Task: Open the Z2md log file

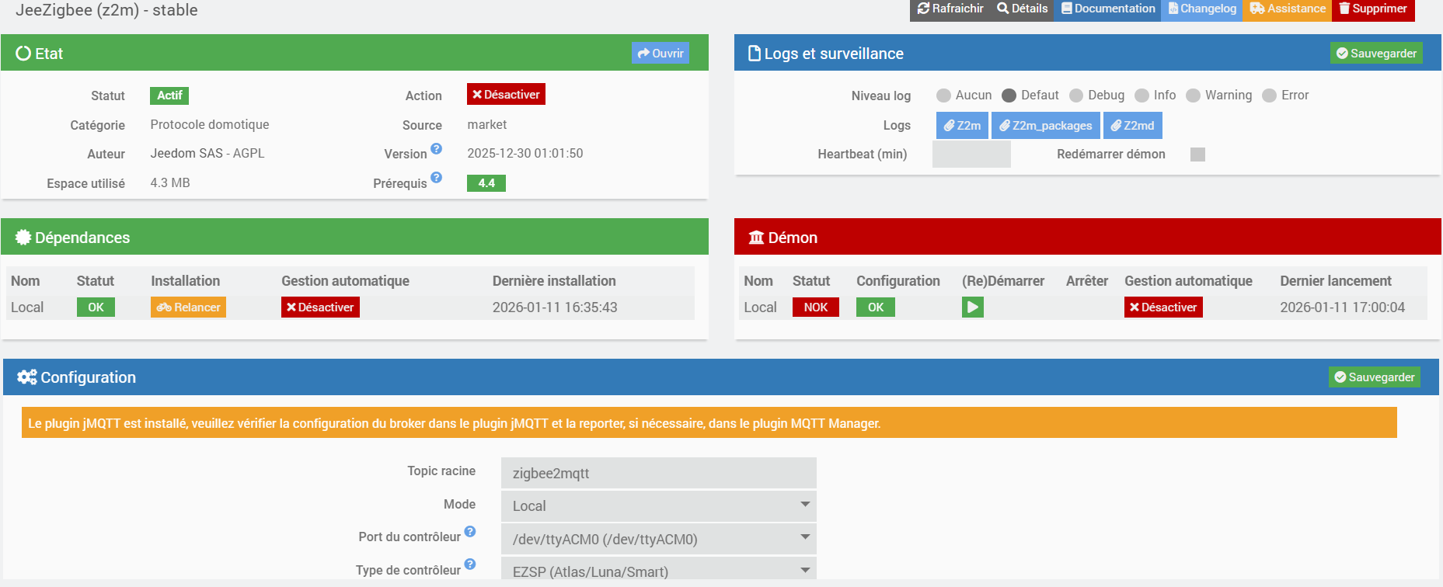Action: pyautogui.click(x=1132, y=126)
